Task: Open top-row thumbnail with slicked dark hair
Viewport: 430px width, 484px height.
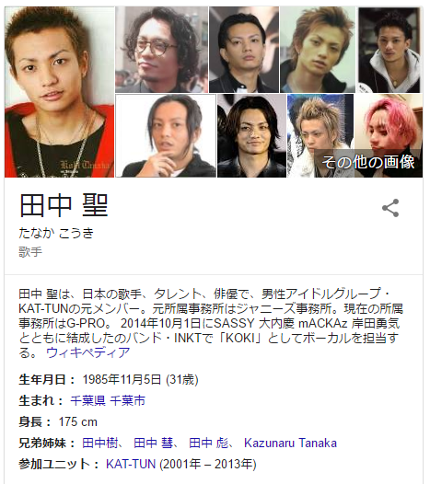Action: point(244,50)
